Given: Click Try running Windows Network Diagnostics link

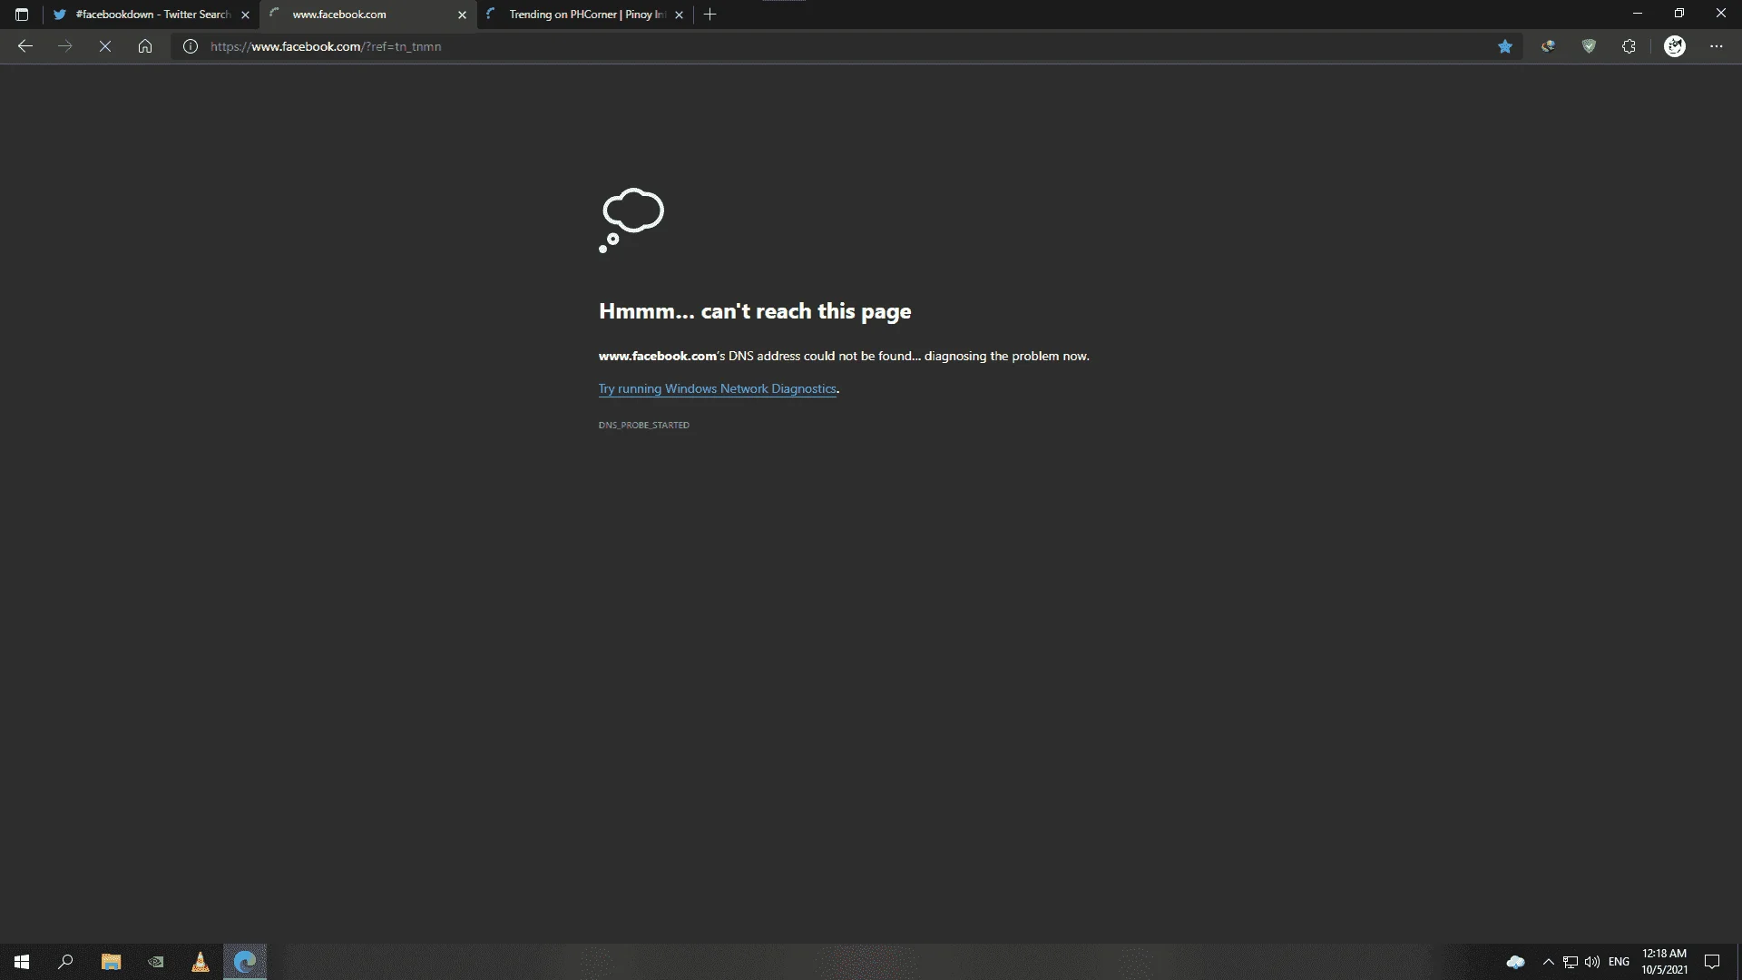Looking at the screenshot, I should [718, 388].
